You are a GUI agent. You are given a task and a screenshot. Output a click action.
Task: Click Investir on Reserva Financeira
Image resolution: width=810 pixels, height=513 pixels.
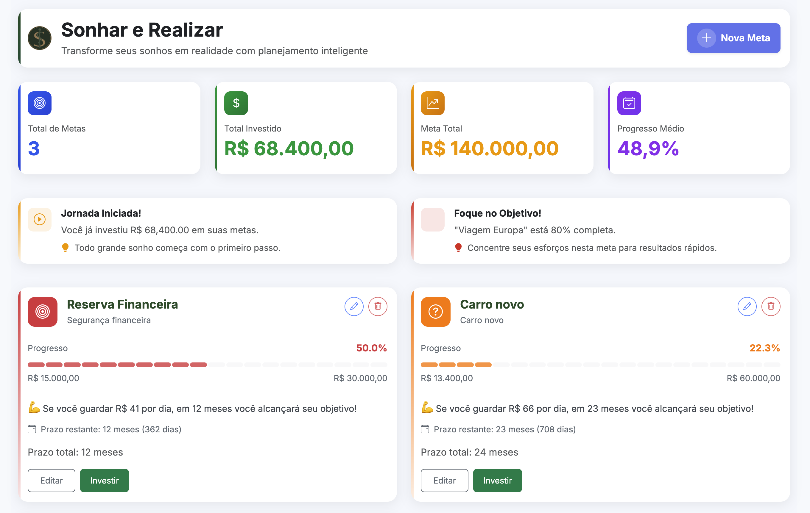pos(104,480)
